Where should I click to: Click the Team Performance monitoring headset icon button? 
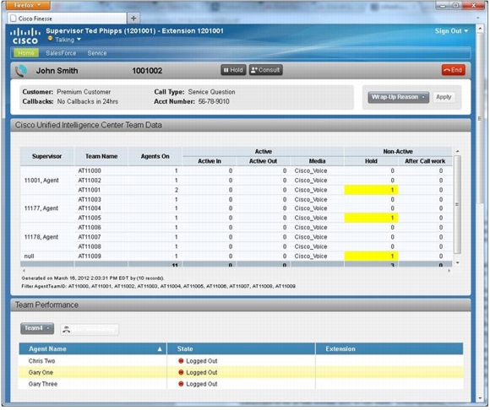point(90,329)
